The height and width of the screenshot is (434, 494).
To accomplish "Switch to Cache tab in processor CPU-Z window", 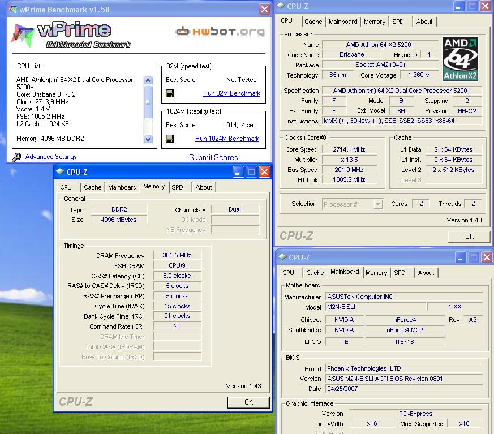I will [x=313, y=22].
